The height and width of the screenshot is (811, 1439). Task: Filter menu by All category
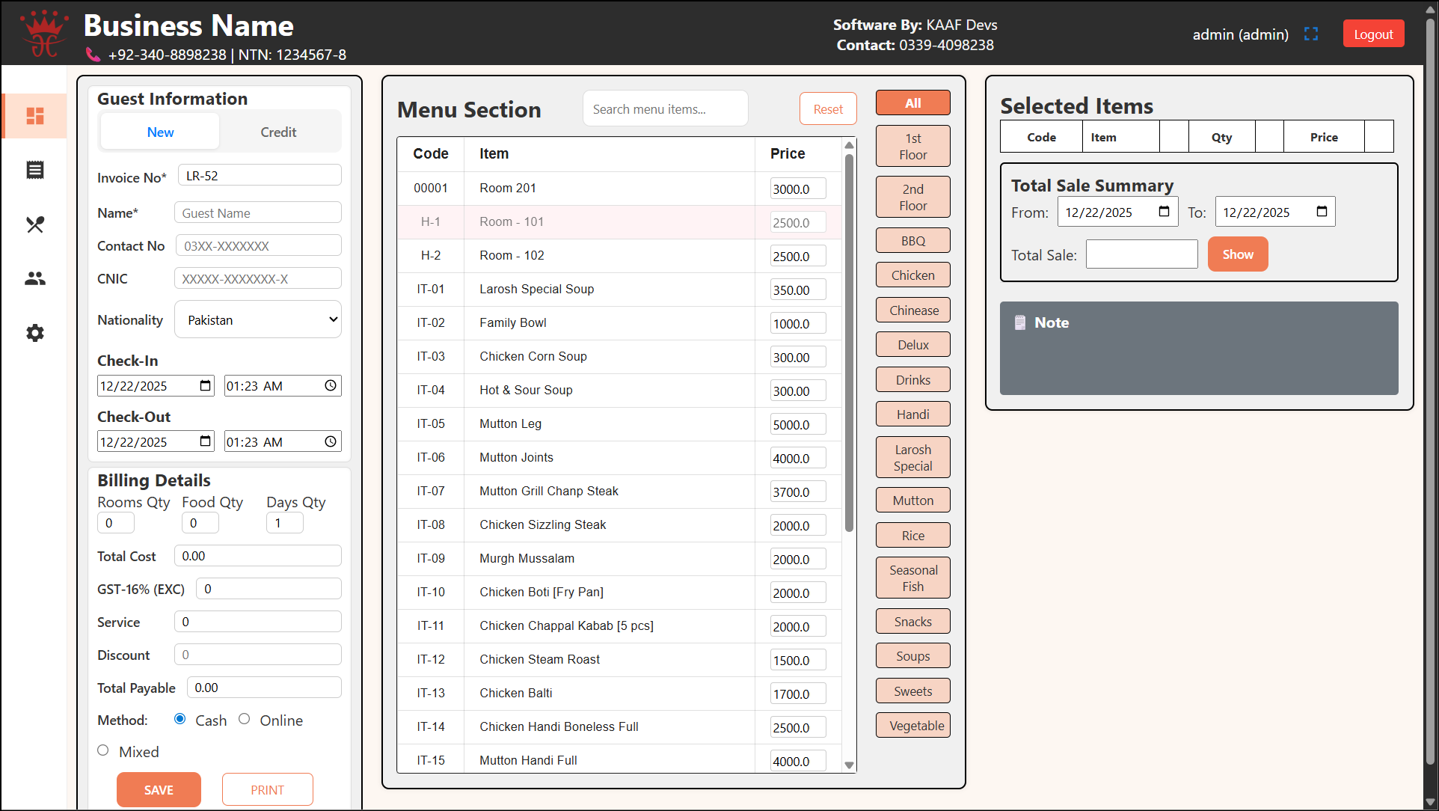(x=913, y=103)
